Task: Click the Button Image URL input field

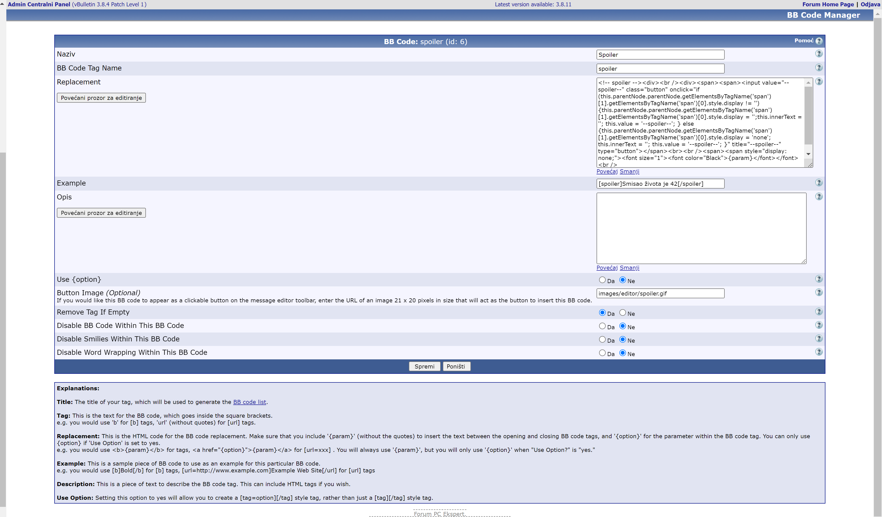Action: [x=660, y=293]
